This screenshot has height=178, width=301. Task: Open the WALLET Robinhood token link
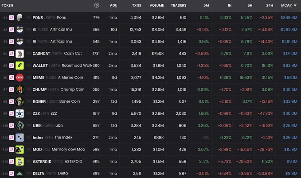click(62, 66)
